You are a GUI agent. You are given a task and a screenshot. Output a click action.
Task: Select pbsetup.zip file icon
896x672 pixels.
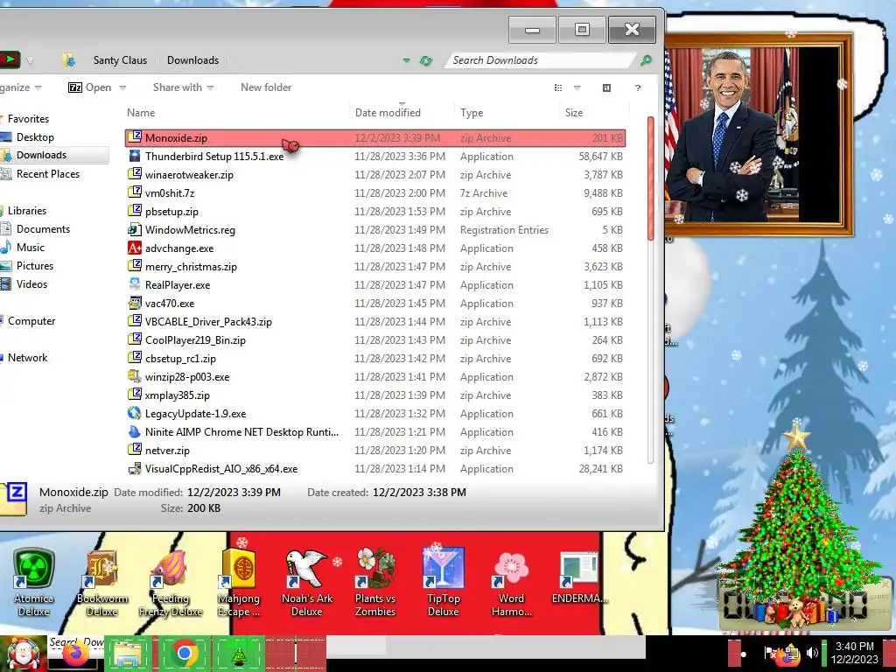pyautogui.click(x=134, y=210)
